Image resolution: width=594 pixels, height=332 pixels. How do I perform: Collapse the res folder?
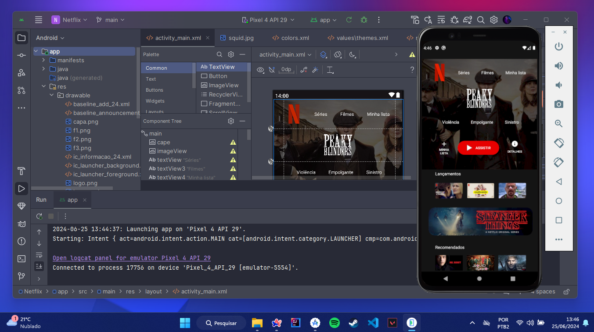click(43, 86)
